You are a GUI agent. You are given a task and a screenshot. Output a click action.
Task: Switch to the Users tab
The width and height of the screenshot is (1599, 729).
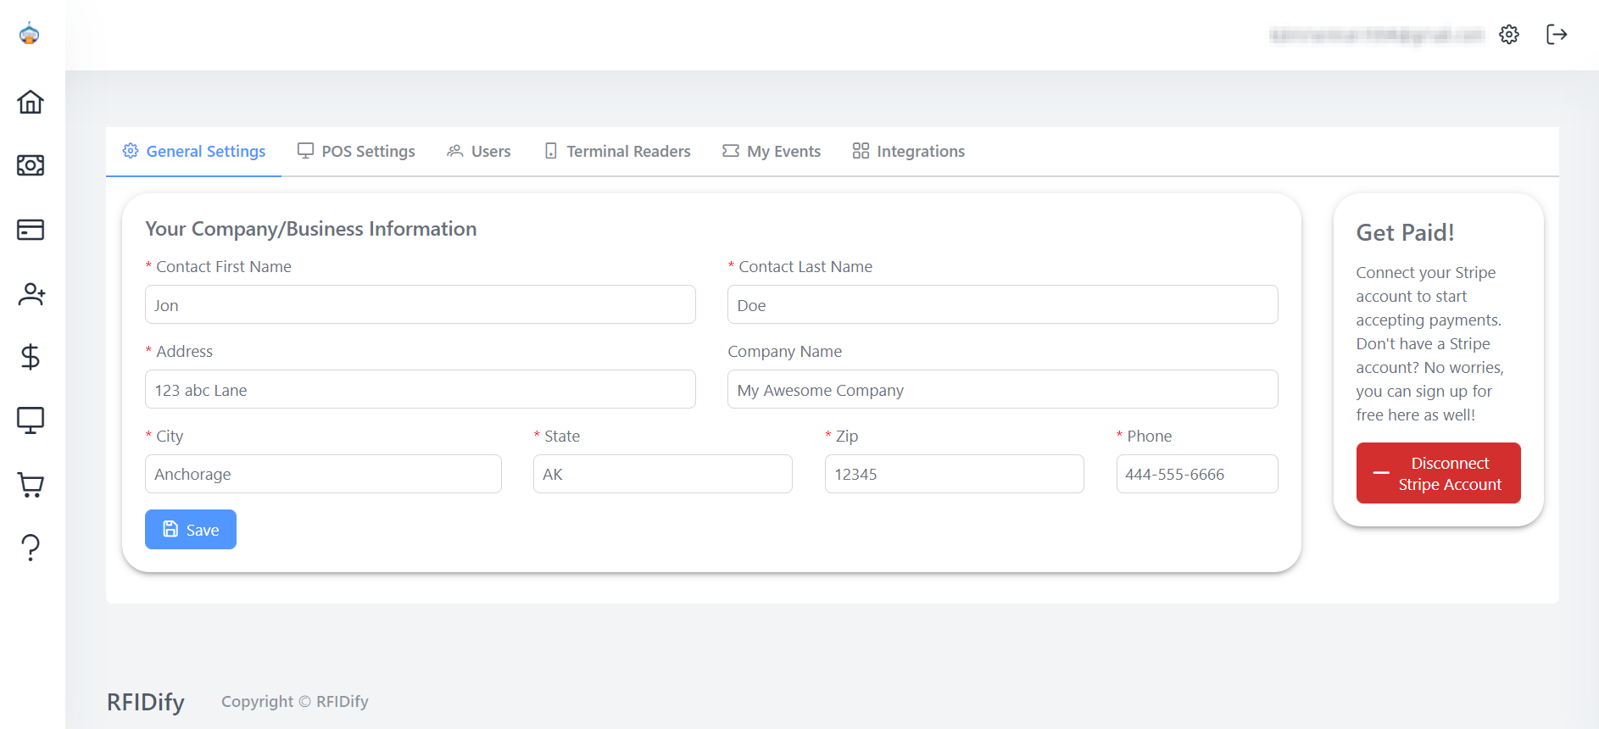[479, 151]
